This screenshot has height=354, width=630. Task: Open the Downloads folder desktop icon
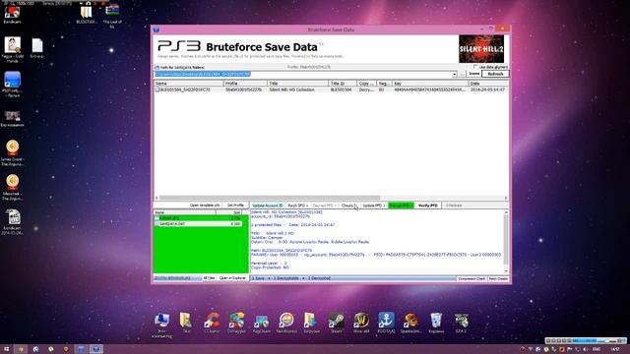311,324
